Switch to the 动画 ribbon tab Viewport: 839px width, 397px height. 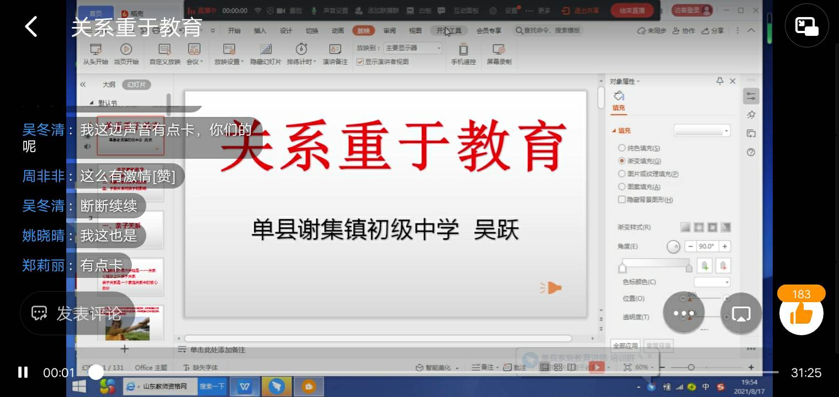tap(338, 31)
